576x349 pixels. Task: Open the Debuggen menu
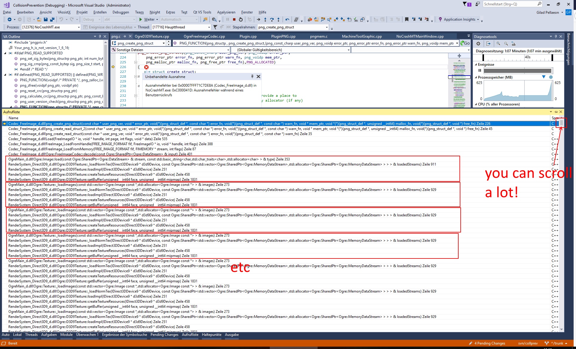121,12
